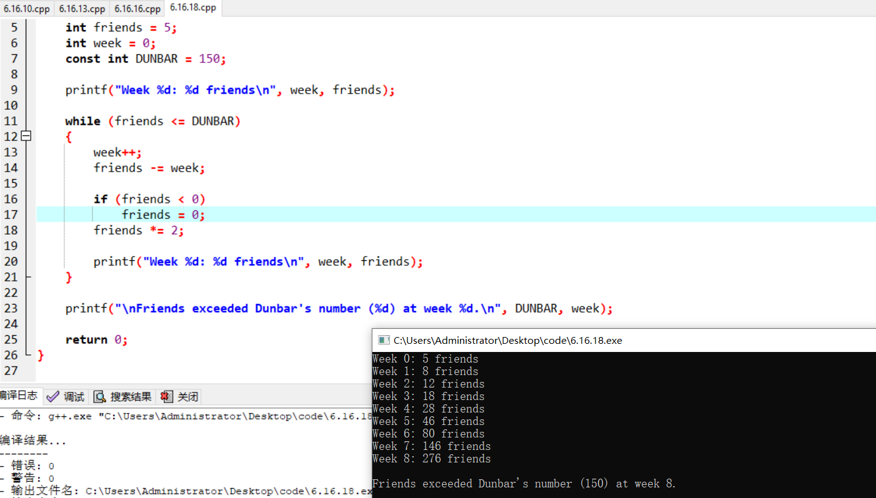Click the 'return 0;' statement
Viewport: 876px width, 498px height.
[x=97, y=339]
